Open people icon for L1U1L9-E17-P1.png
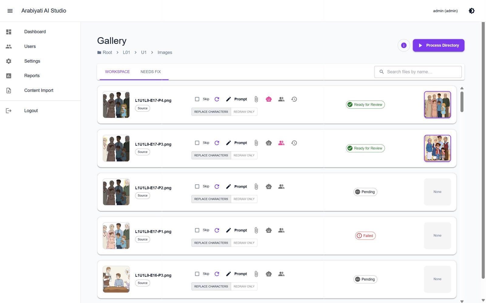Viewport: 486px width, 303px height. (x=281, y=230)
